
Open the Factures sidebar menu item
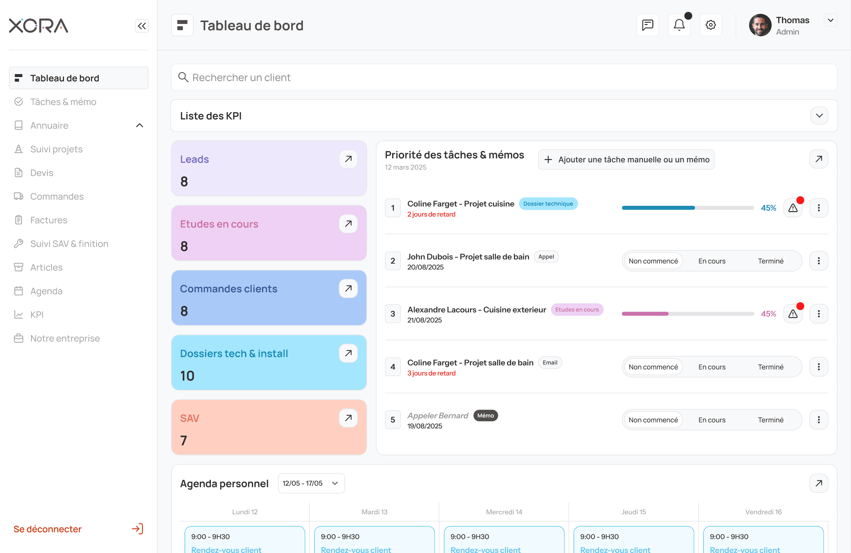point(49,220)
